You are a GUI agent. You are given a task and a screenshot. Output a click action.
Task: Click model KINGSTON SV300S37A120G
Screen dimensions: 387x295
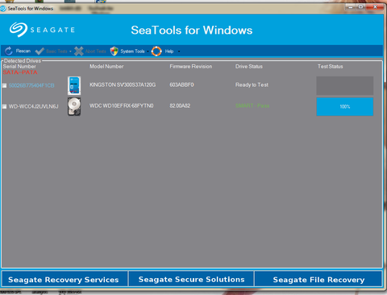point(123,84)
